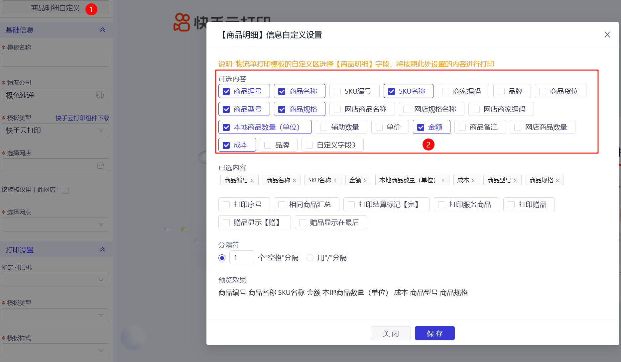The height and width of the screenshot is (362, 621).
Task: Tick the 商家编码 checkbox
Action: 446,91
